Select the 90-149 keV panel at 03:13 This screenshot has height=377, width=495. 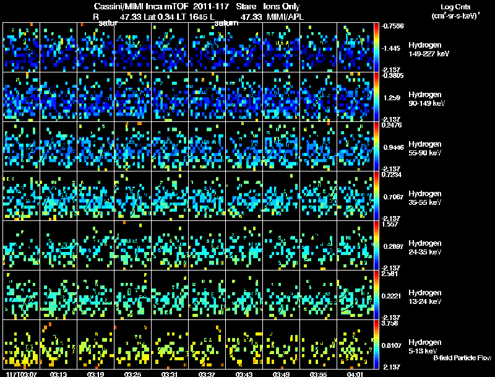[58, 97]
